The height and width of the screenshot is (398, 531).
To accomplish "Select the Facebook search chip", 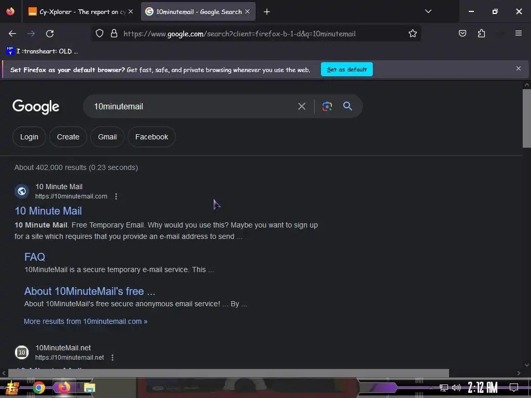I will point(152,137).
